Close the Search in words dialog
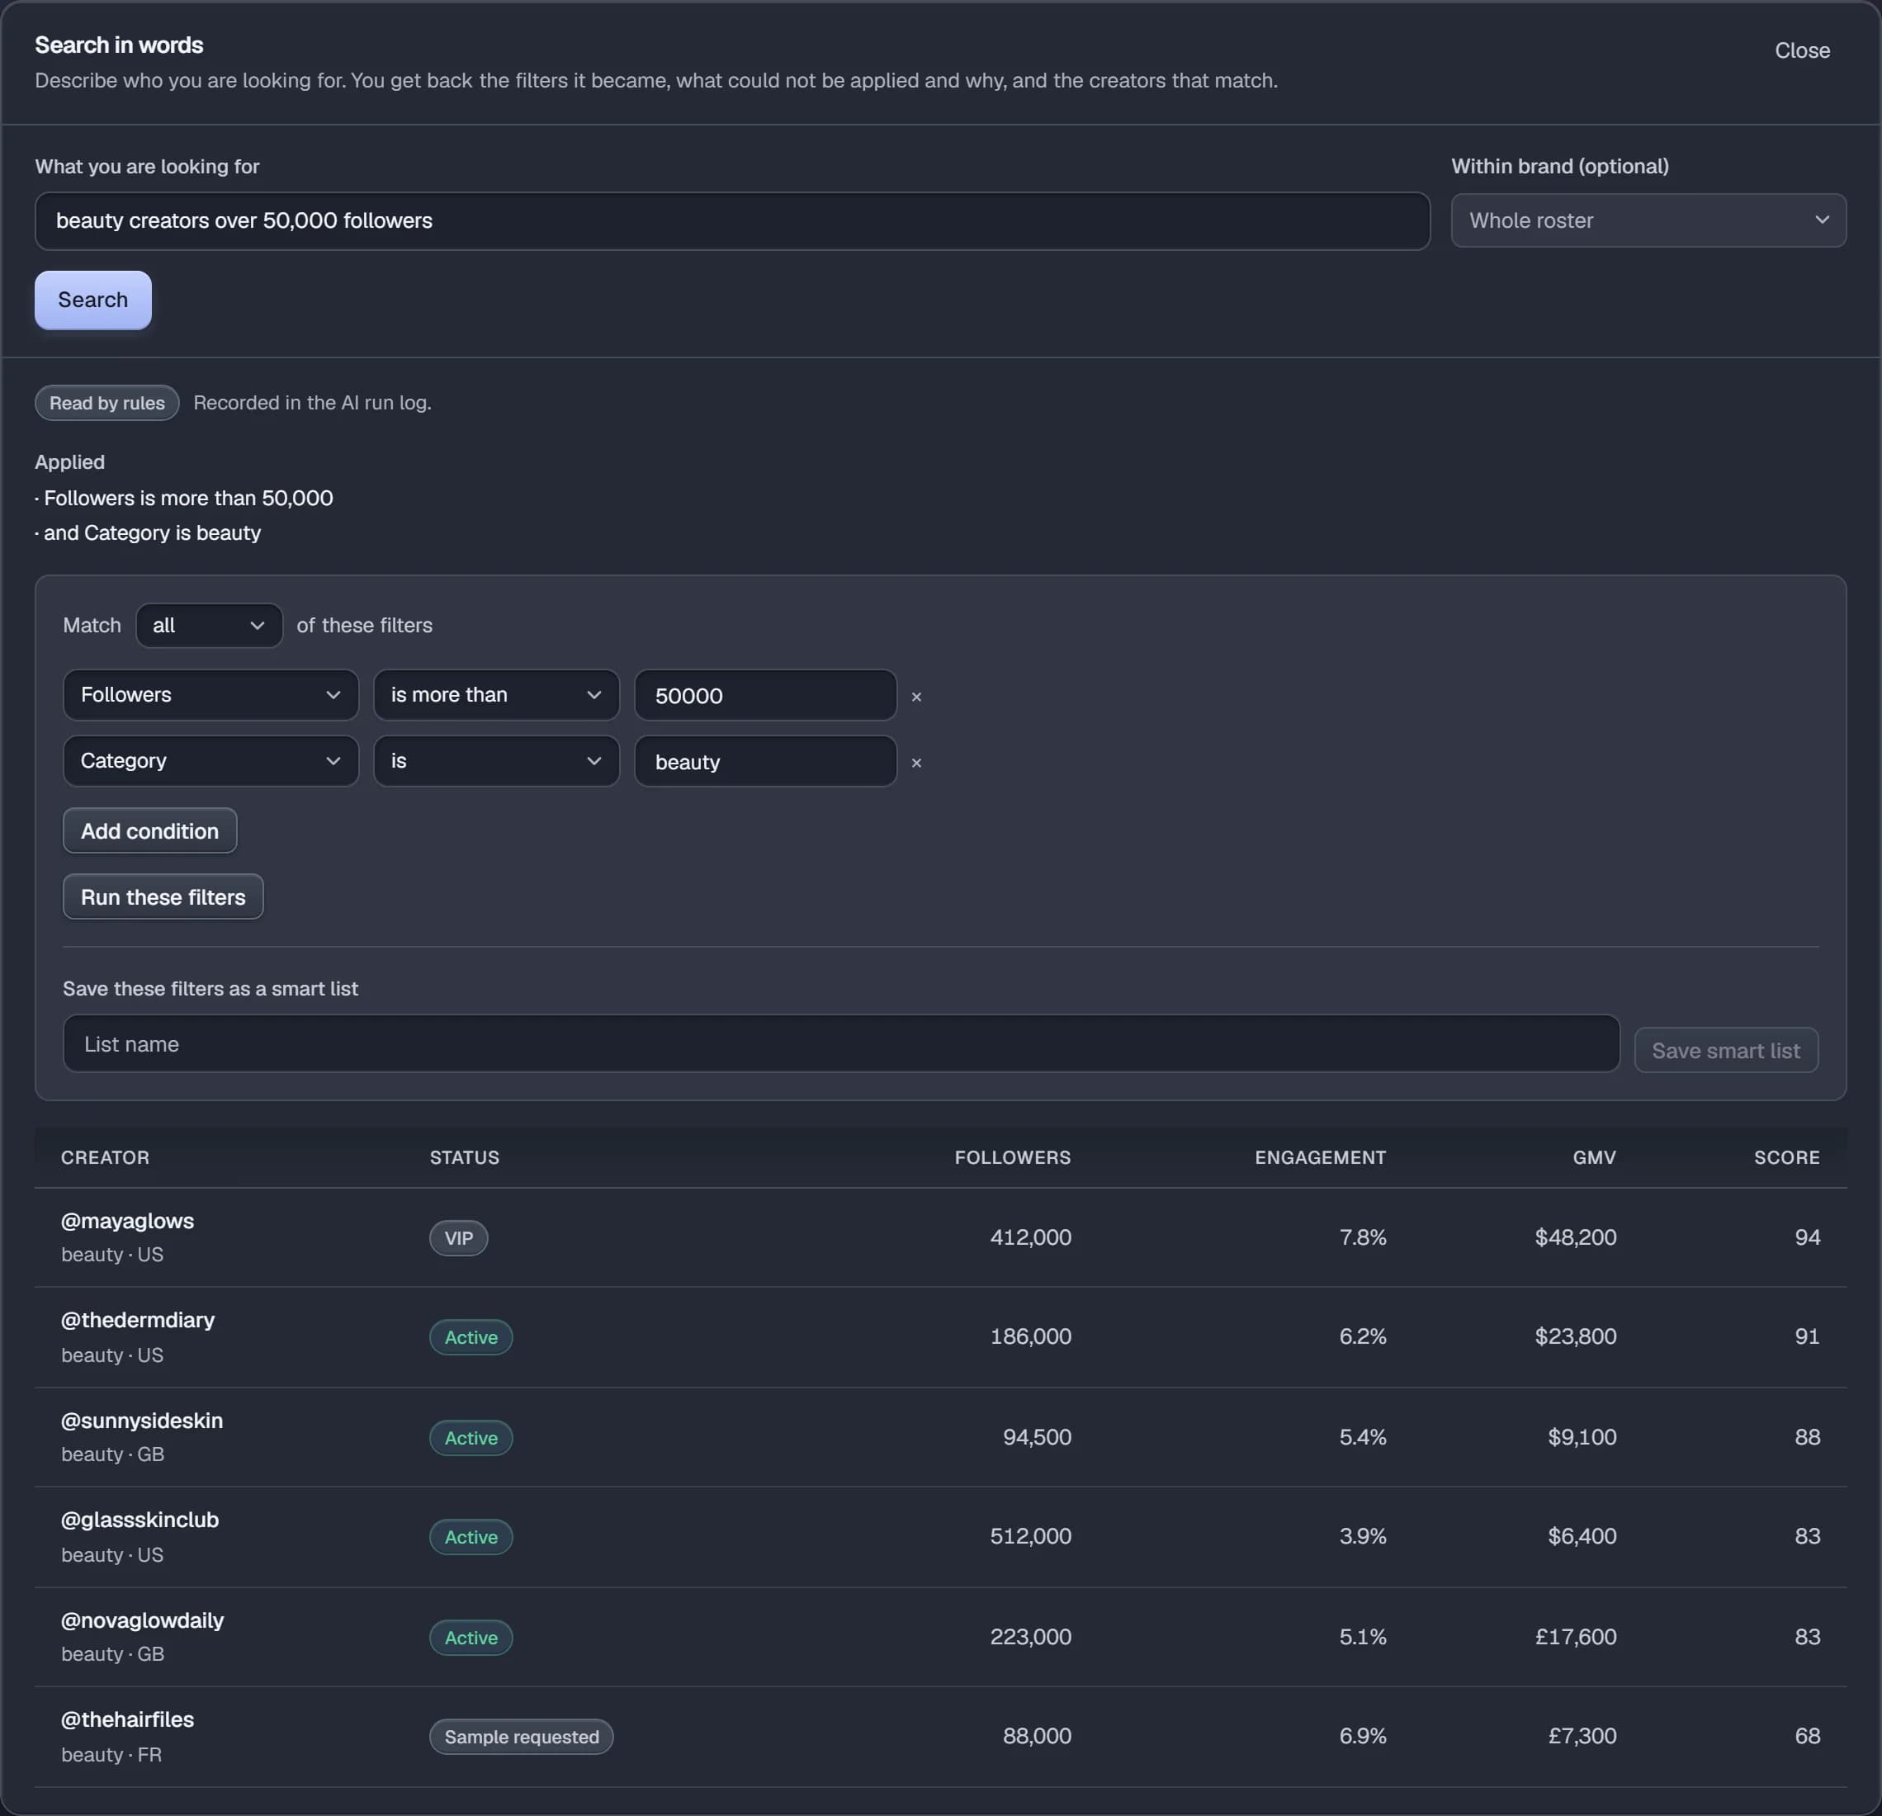The image size is (1882, 1816). [x=1801, y=50]
